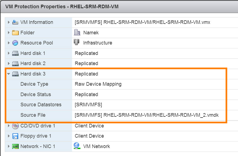The height and width of the screenshot is (156, 238).
Task: Click the Hard disk 3 drive icon
Action: pyautogui.click(x=15, y=74)
